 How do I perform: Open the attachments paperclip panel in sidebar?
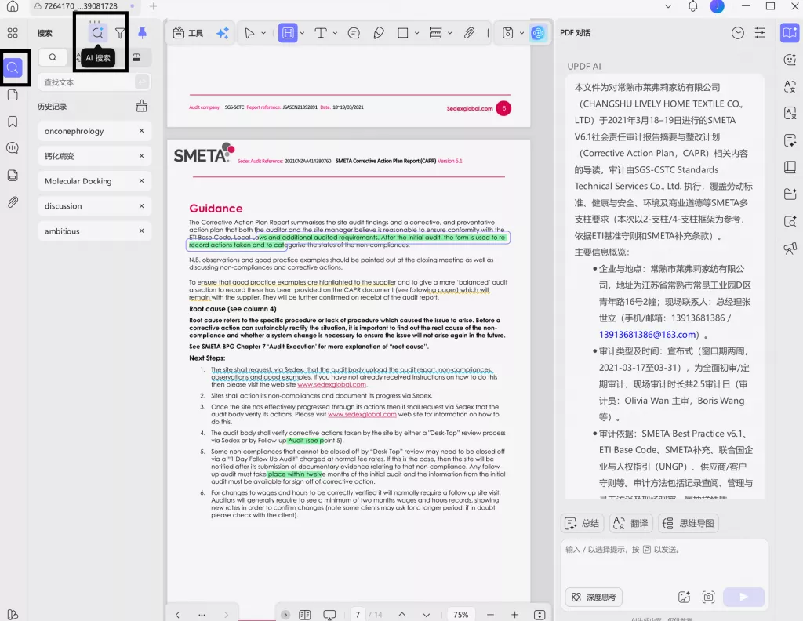point(13,202)
